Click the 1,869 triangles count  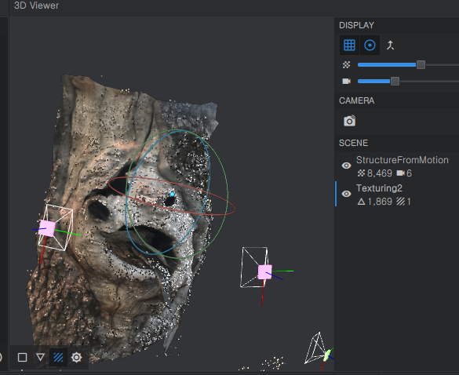point(380,202)
